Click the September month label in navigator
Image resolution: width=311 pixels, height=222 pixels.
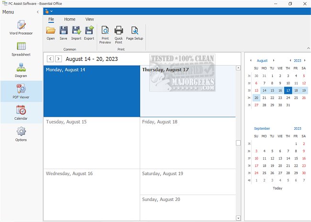[x=262, y=129]
